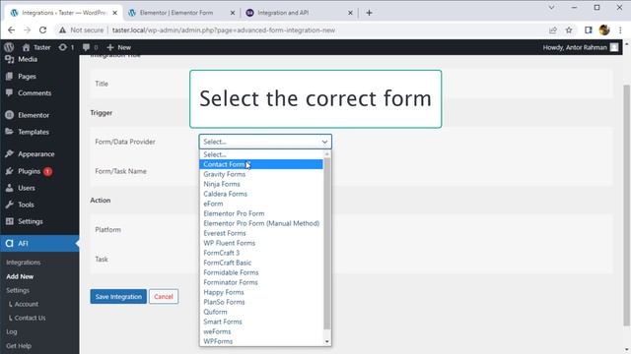Close the Elementor Form tab
The image size is (631, 354).
point(233,13)
